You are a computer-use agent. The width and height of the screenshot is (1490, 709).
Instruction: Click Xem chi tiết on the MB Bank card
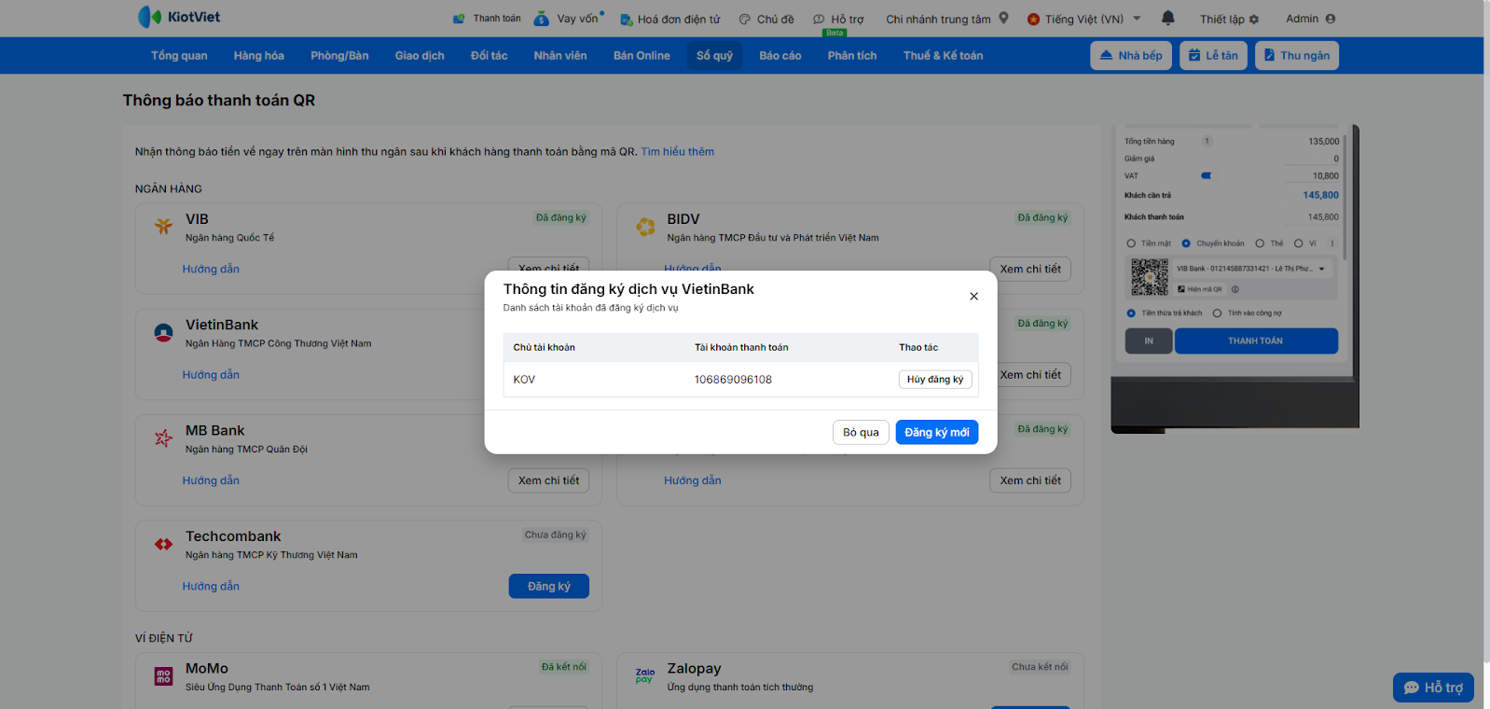(x=549, y=481)
